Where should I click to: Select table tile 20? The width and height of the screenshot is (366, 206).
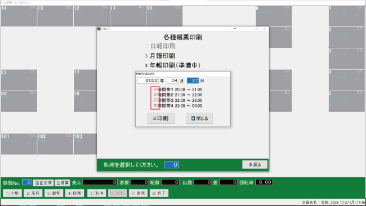click(19, 101)
